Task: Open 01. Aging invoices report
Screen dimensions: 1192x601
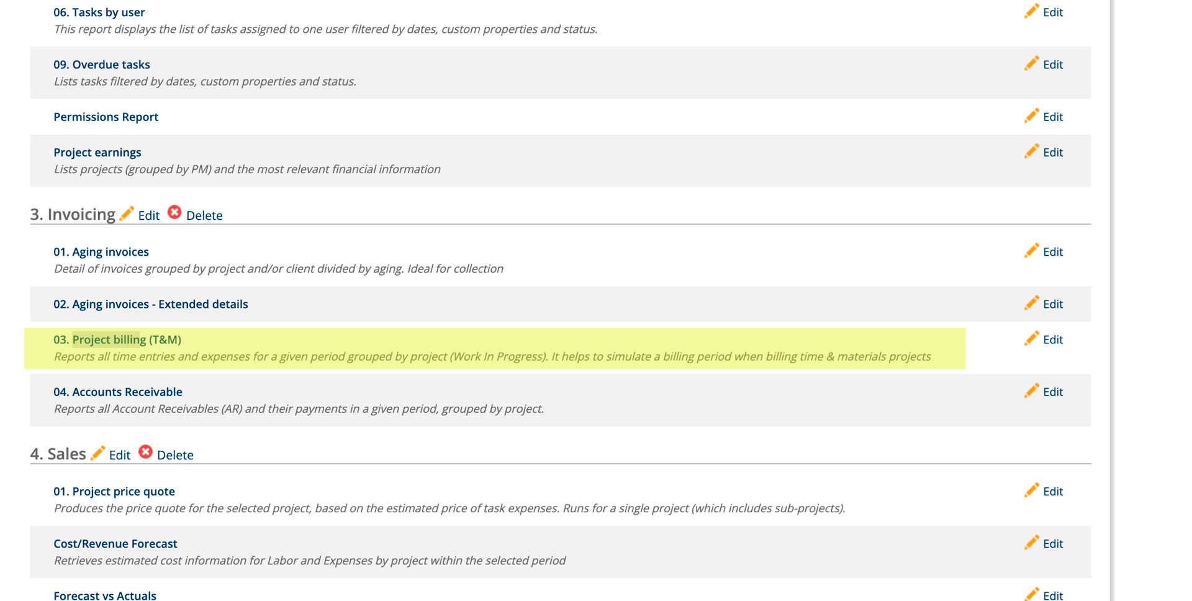Action: click(x=101, y=251)
